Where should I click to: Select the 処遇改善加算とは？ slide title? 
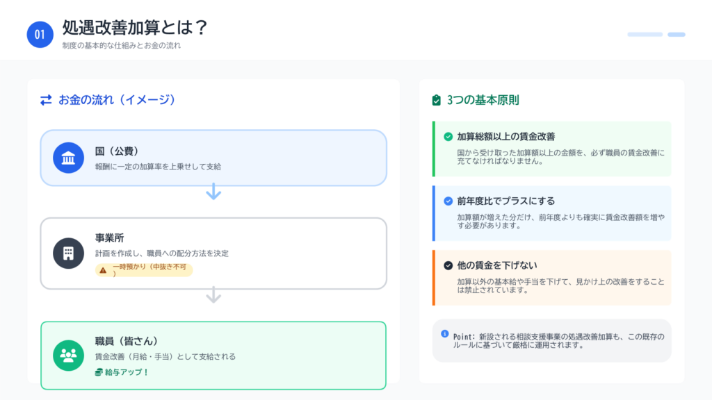[x=135, y=28]
